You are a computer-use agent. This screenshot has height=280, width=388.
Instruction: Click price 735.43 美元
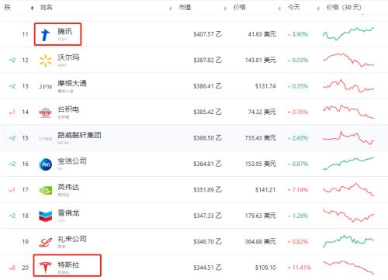click(x=261, y=138)
